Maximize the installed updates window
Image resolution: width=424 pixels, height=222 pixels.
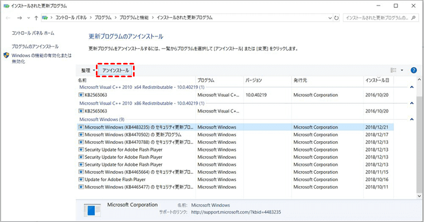pos(395,6)
